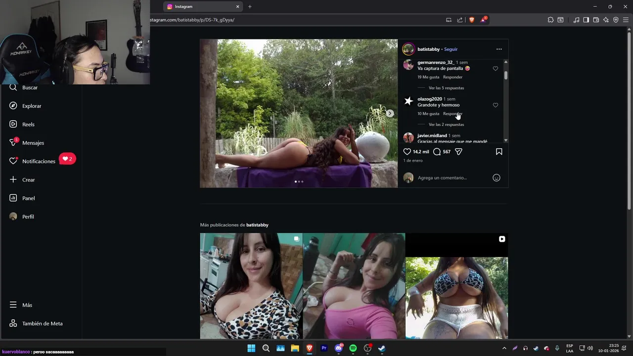Screen dimensions: 633x356
Task: Open Buscar in the Instagram sidebar
Action: pos(30,88)
